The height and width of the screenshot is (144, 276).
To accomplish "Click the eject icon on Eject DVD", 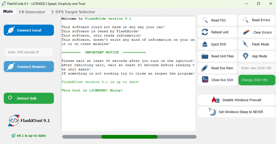I will coord(205,44).
